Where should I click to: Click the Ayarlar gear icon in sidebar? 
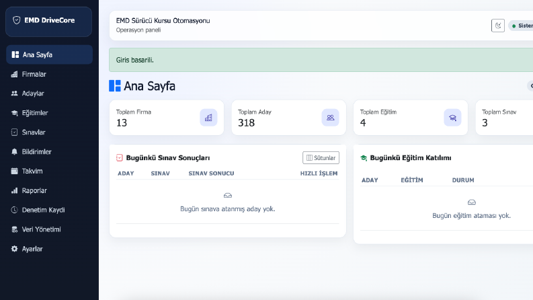14,249
